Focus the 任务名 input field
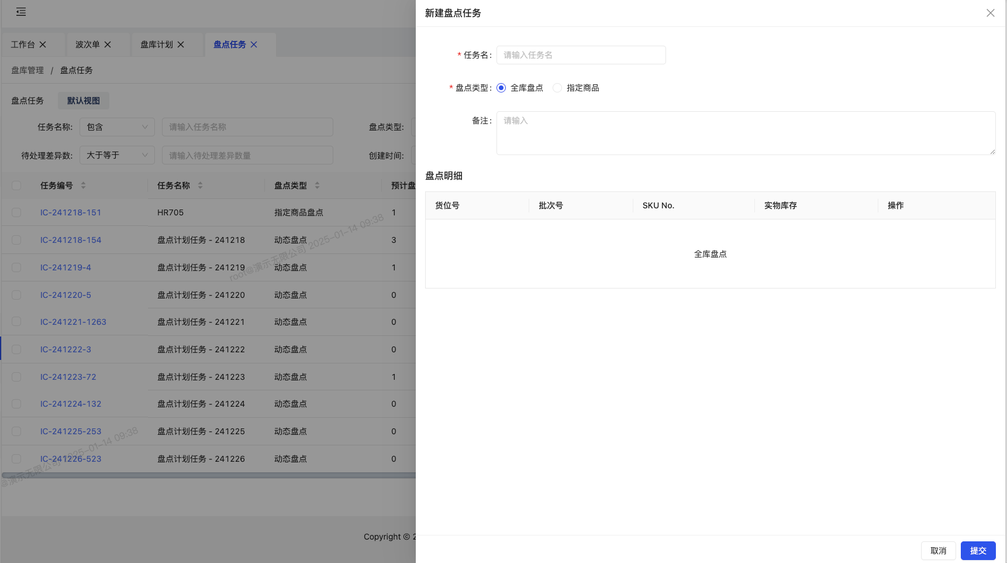This screenshot has height=563, width=1007. [581, 55]
